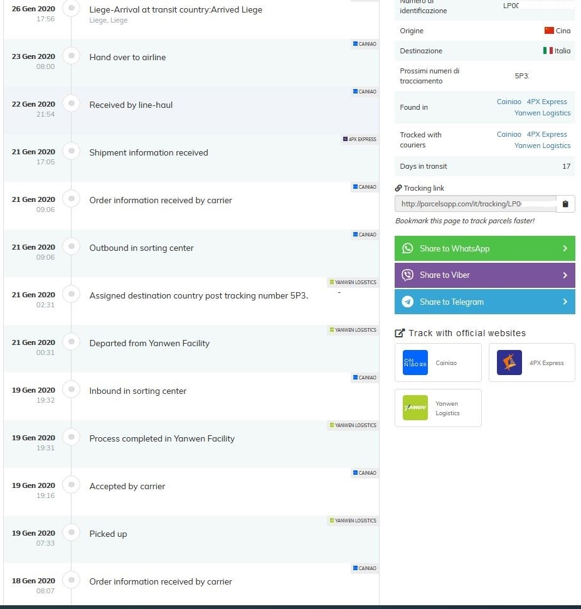Click the Italy flag icon
Viewport: 581px width, 609px height.
click(x=548, y=51)
